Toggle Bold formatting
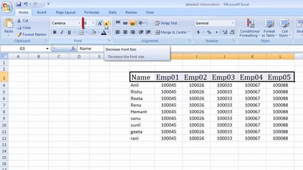This screenshot has width=303, height=170. 55,33
